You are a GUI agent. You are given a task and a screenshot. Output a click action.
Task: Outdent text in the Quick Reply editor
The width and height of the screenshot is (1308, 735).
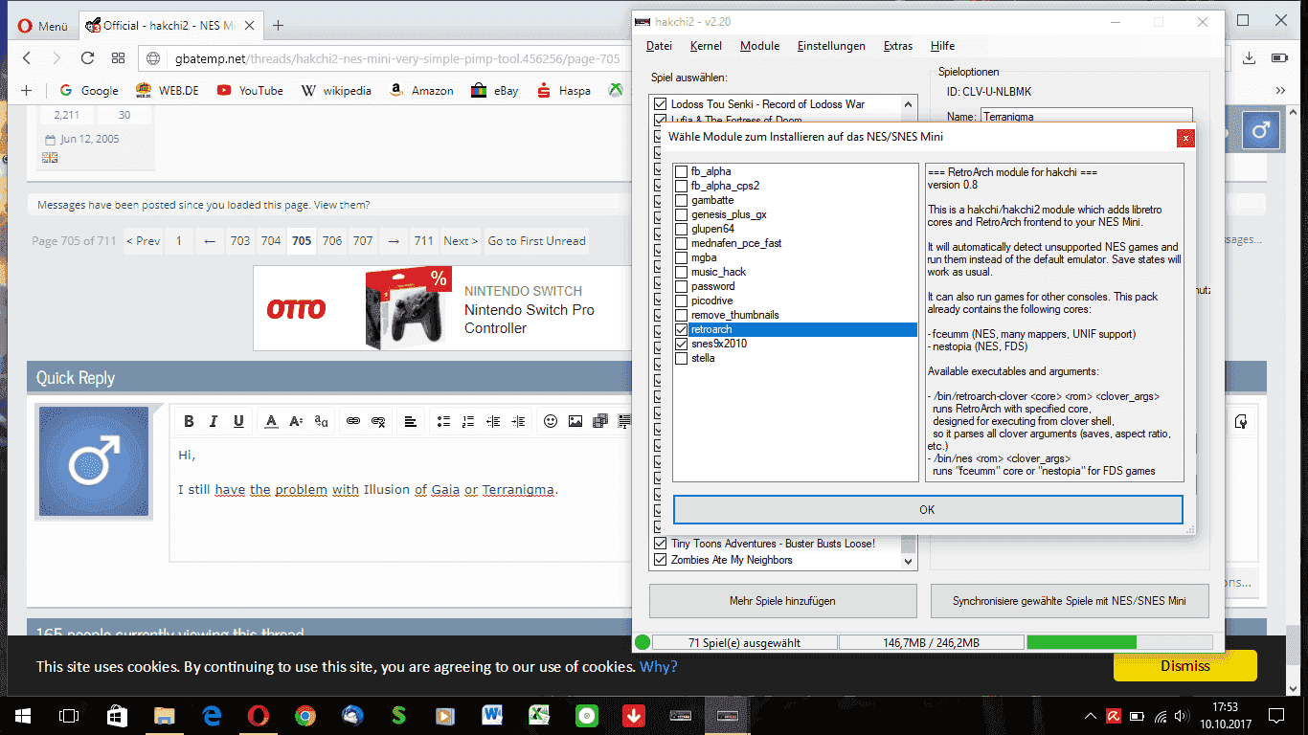coord(493,421)
